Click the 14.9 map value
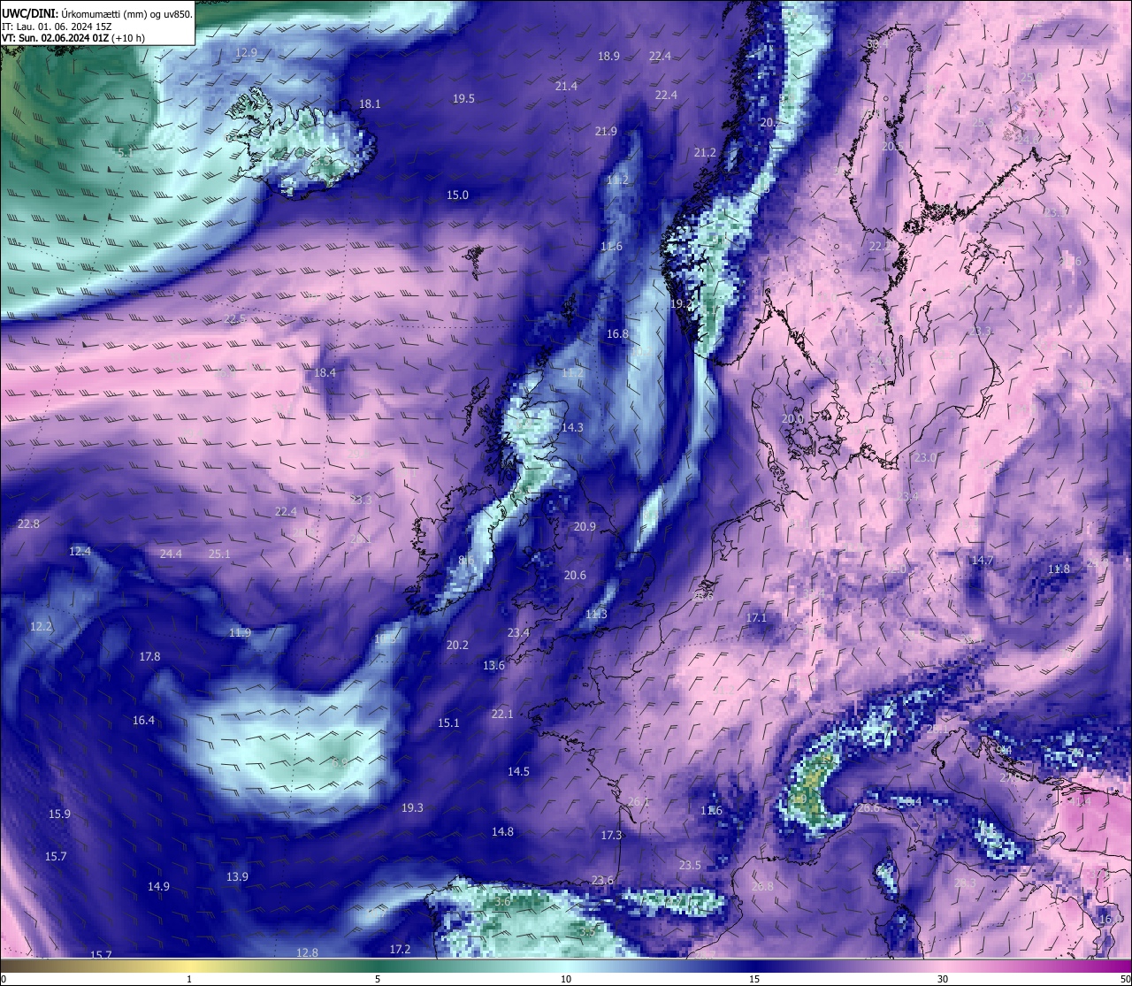This screenshot has width=1132, height=986. (158, 887)
